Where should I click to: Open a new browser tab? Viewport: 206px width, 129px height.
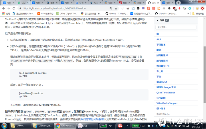179,3
